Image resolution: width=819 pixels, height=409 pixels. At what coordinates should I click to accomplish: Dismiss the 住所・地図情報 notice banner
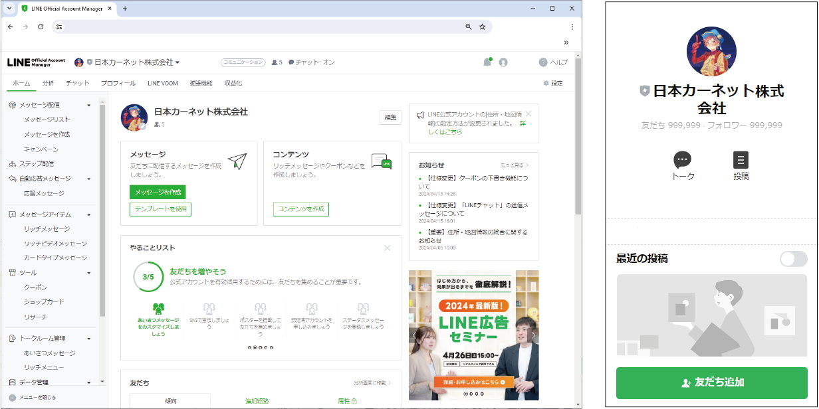(528, 114)
